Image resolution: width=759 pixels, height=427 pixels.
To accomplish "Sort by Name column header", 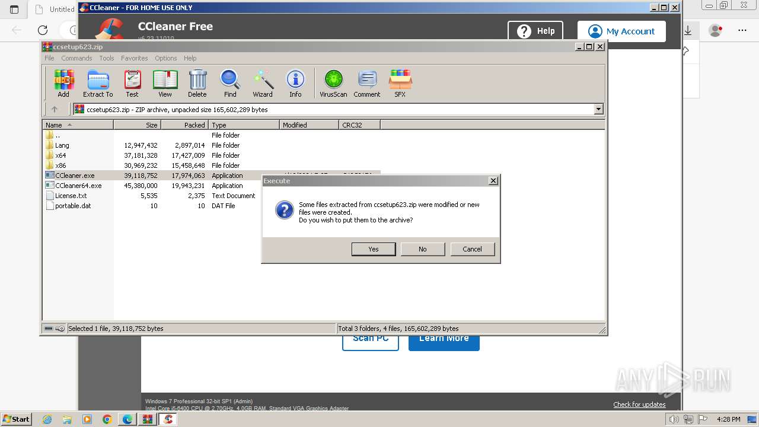I will tap(78, 125).
